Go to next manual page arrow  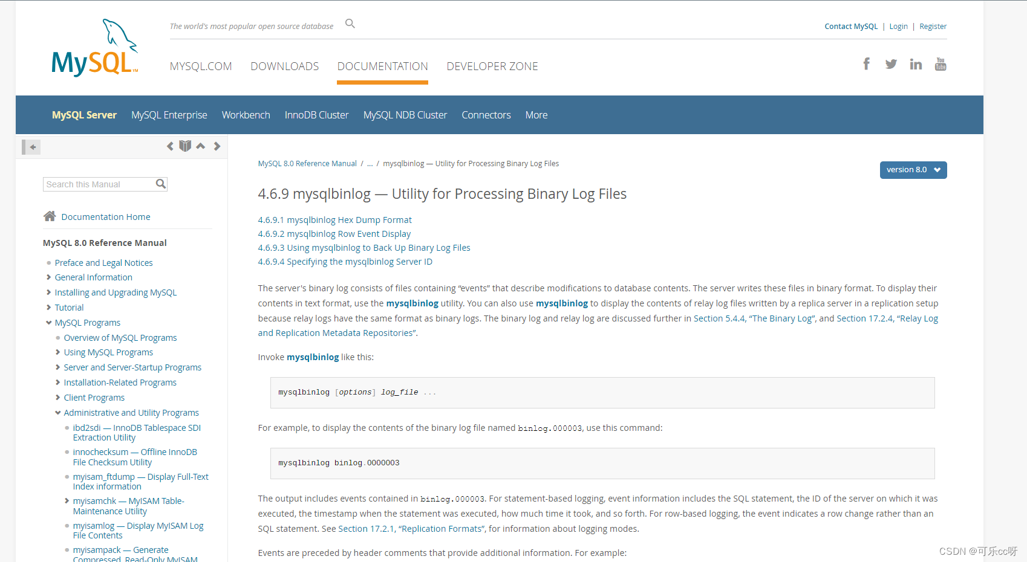[217, 146]
